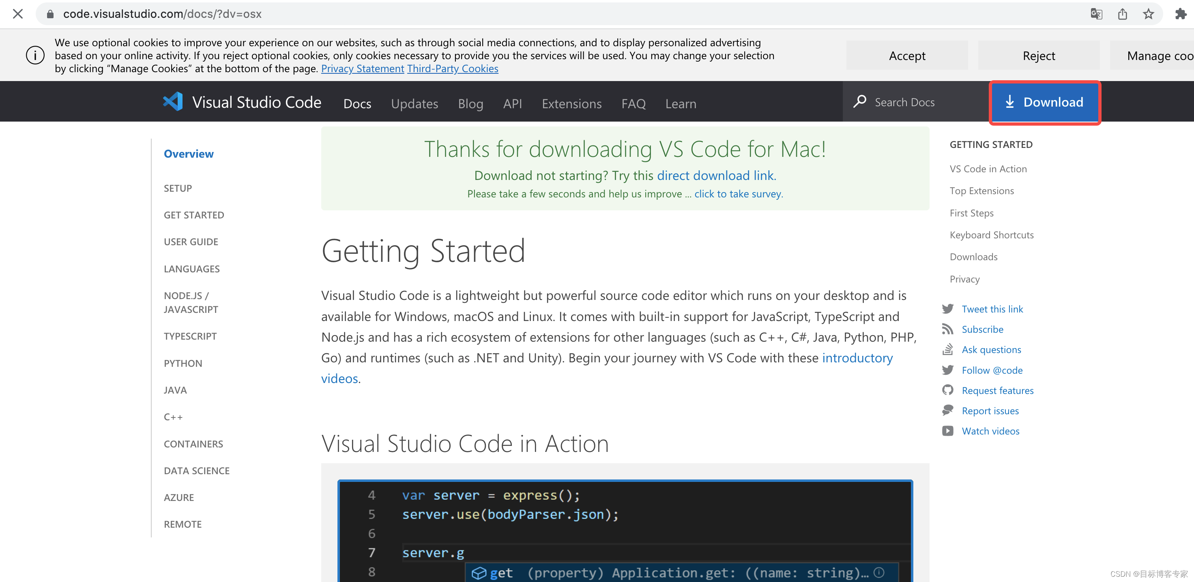The width and height of the screenshot is (1194, 582).
Task: Accept optional cookies
Action: coord(907,56)
